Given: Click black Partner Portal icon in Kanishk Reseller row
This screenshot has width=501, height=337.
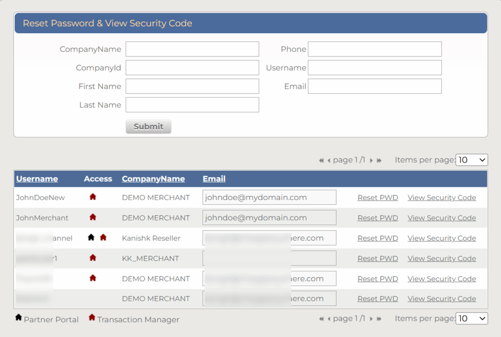Looking at the screenshot, I should coord(91,238).
